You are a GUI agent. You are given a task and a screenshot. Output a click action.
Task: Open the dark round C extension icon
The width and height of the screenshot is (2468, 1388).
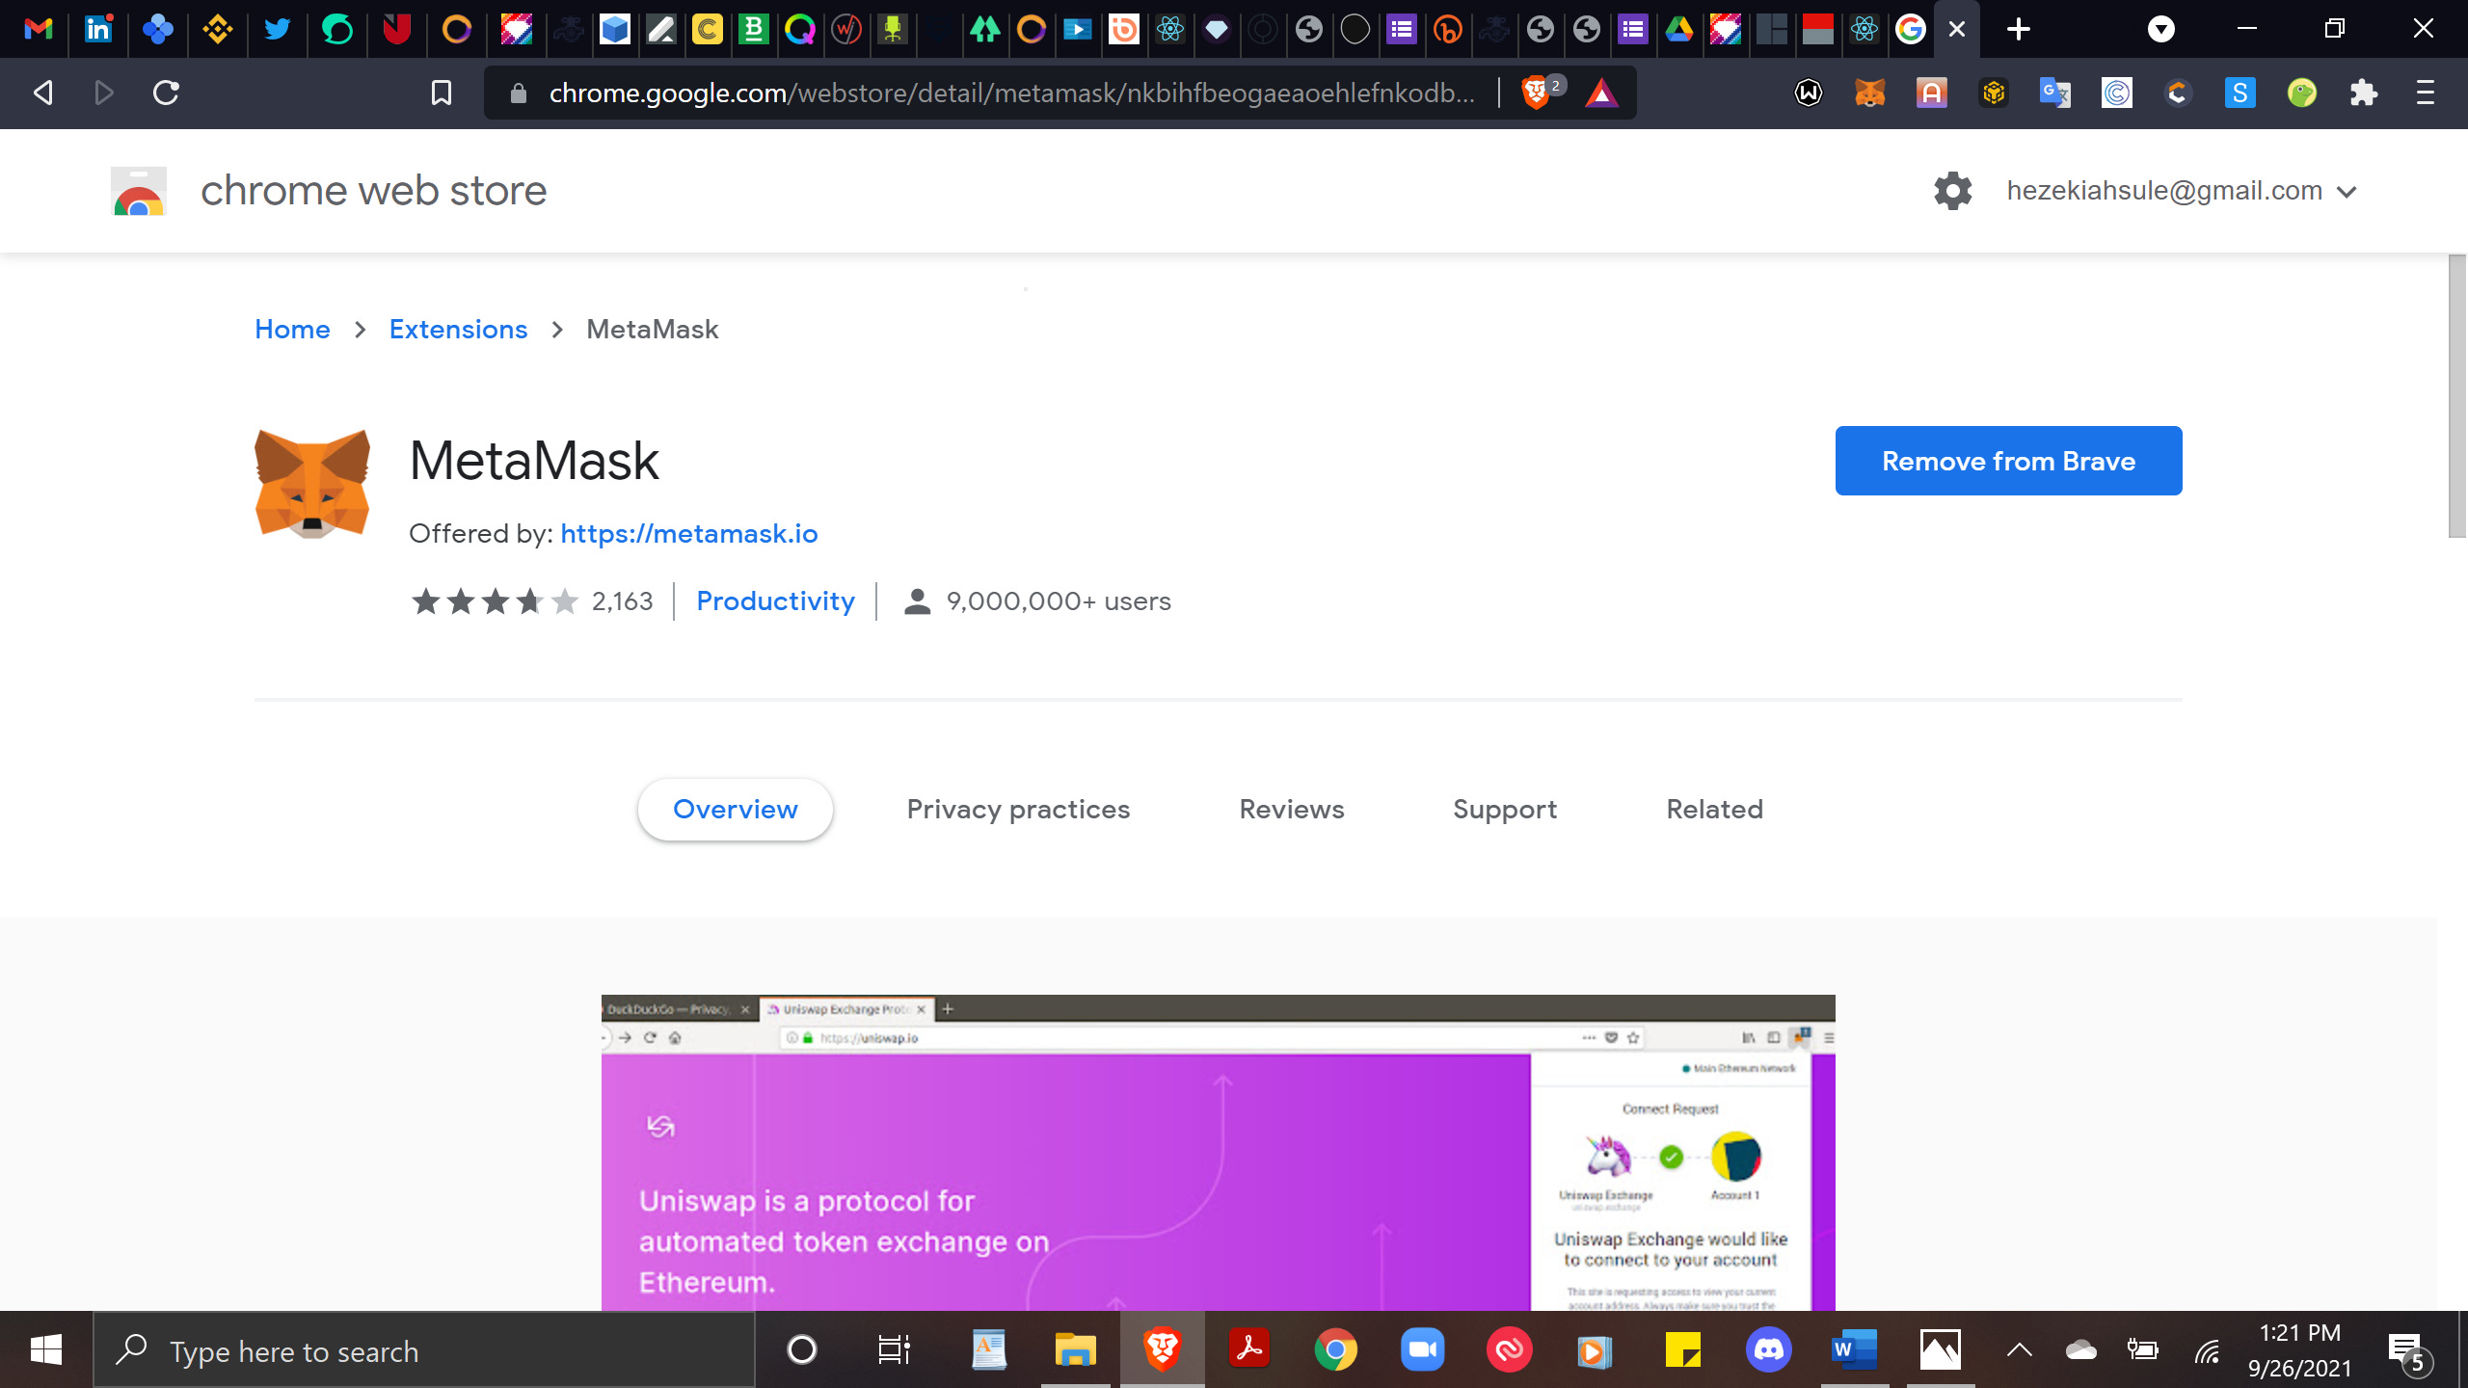[2178, 93]
